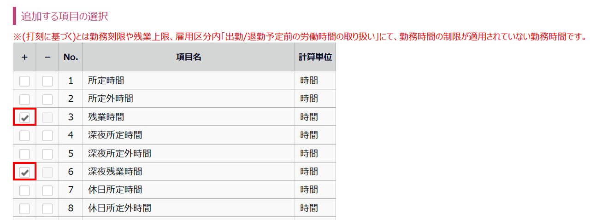The width and height of the screenshot is (590, 220).
Task: Click the 追加する項目の選択 section heading
Action: 64,16
